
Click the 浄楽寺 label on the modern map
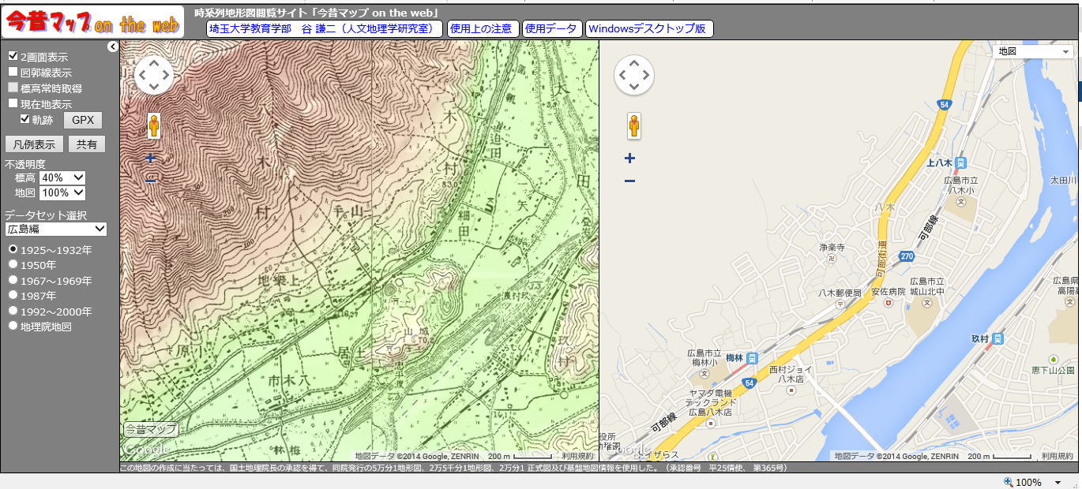(x=832, y=248)
